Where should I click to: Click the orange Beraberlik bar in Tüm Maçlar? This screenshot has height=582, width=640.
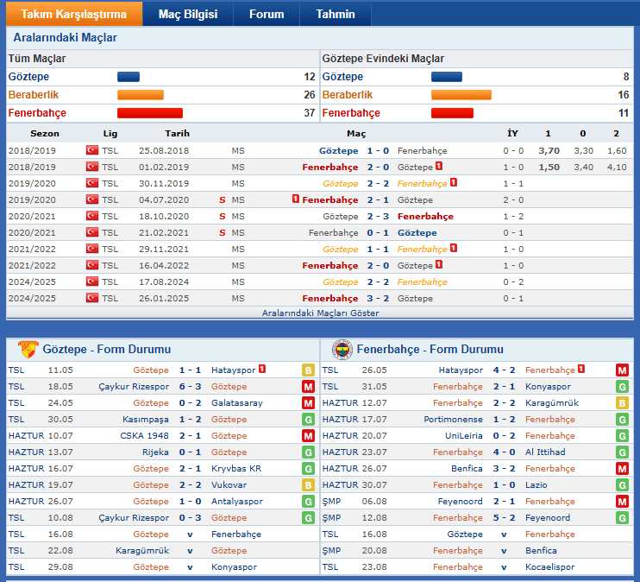(141, 95)
